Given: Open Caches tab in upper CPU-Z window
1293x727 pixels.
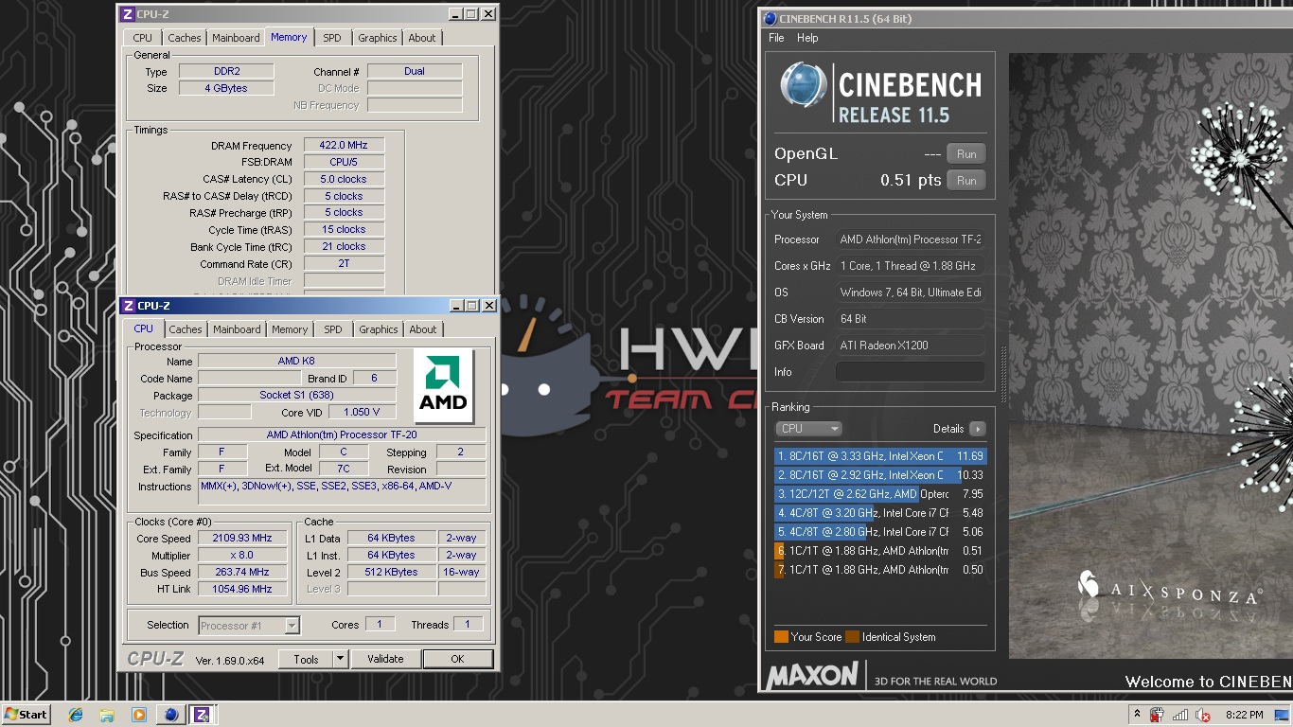Looking at the screenshot, I should point(184,38).
